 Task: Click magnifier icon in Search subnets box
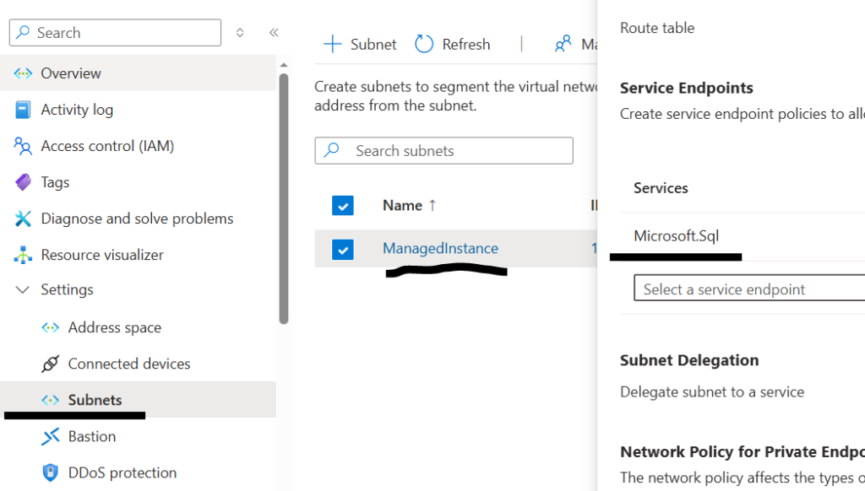(331, 150)
